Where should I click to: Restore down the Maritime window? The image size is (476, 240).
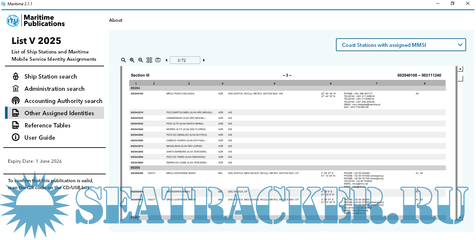point(453,4)
